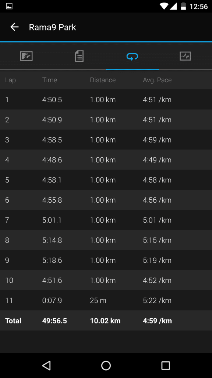Tap the Rama9 Park title text

[52, 27]
